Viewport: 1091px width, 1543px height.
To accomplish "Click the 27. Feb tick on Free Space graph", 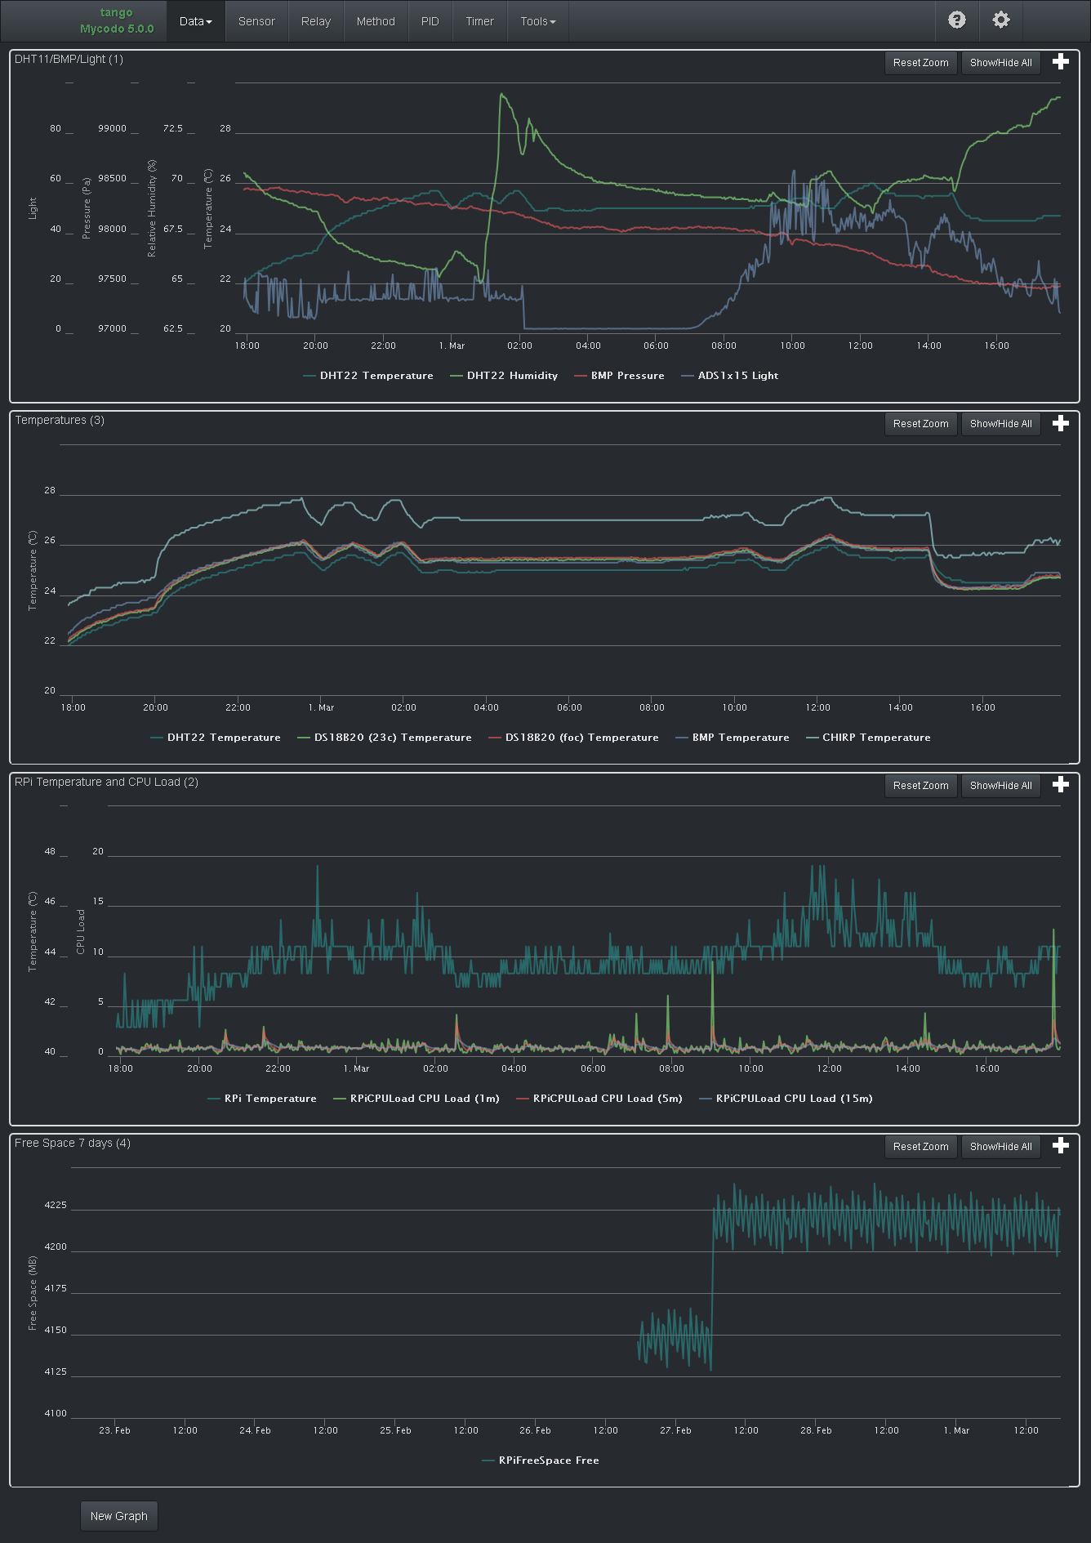I will point(675,1430).
